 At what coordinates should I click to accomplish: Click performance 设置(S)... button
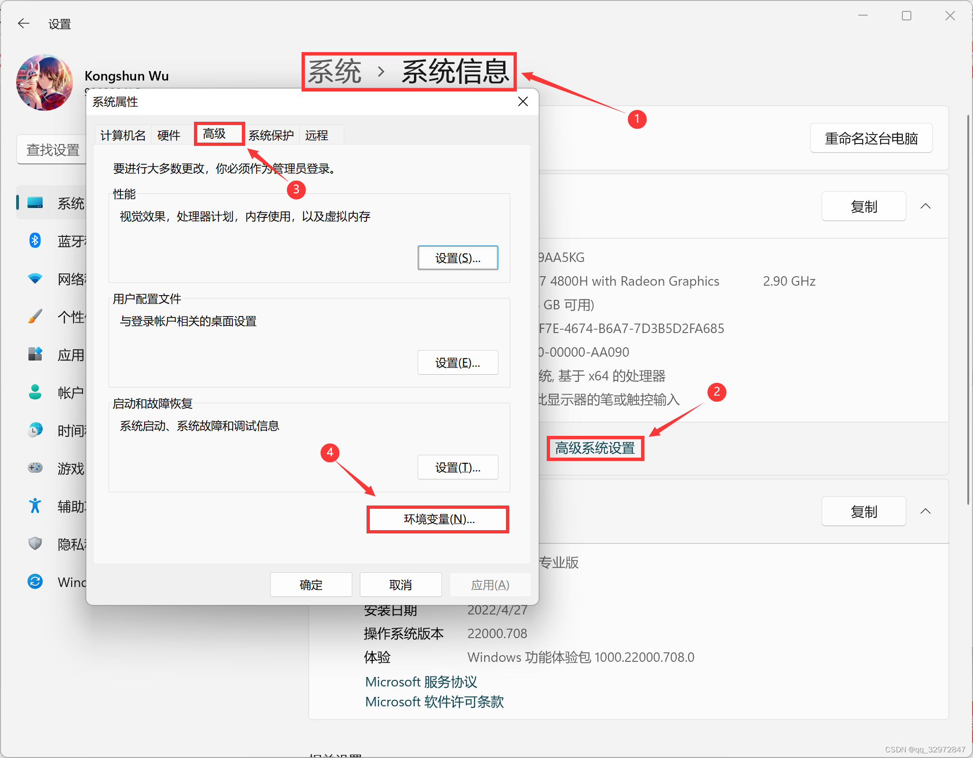point(458,258)
